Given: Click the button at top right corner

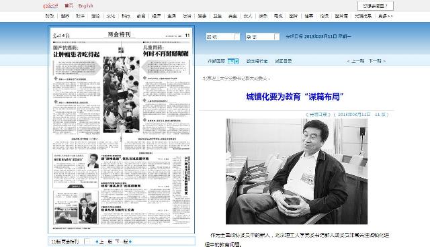Looking at the screenshot, I should coord(376,6).
